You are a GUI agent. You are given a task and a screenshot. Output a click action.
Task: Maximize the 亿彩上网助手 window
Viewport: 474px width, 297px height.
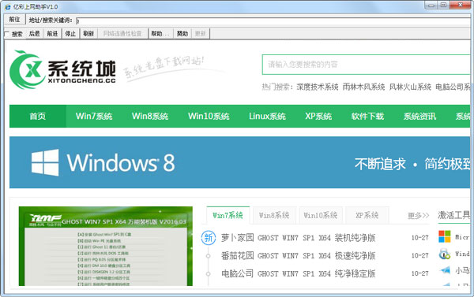443,6
